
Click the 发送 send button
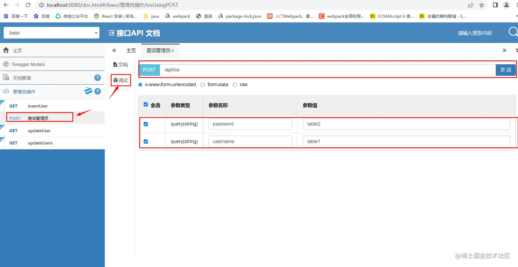[506, 70]
